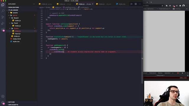
Task: Open browser Extensions puzzle icon
Action: click(180, 6)
